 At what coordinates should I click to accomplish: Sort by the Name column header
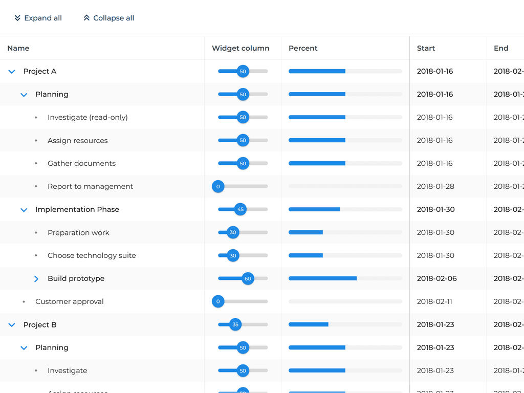click(x=18, y=48)
